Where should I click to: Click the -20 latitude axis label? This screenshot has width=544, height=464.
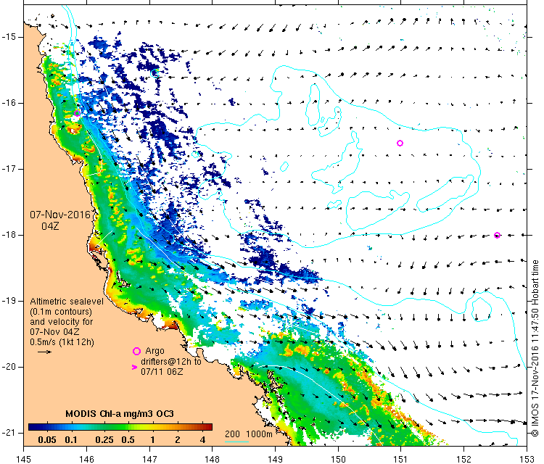coord(7,367)
